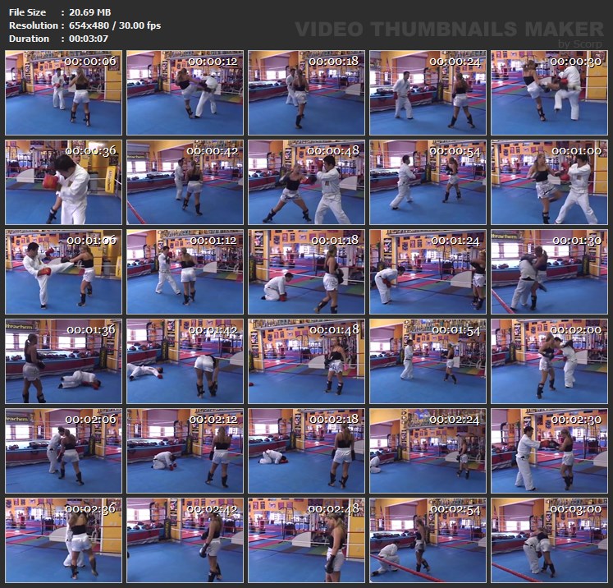
Task: Pick the 00:01:18 frame
Action: [x=307, y=272]
